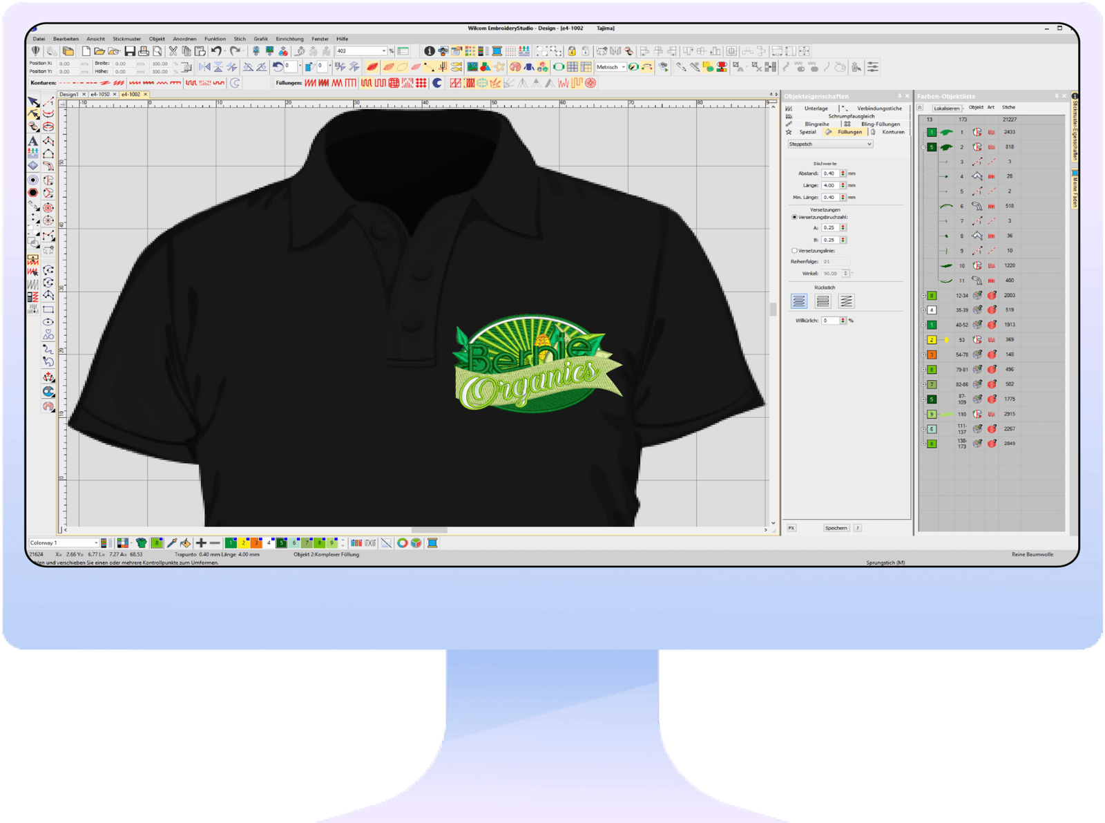Image resolution: width=1105 pixels, height=823 pixels.
Task: Open the Einrichtung menu
Action: pos(289,39)
